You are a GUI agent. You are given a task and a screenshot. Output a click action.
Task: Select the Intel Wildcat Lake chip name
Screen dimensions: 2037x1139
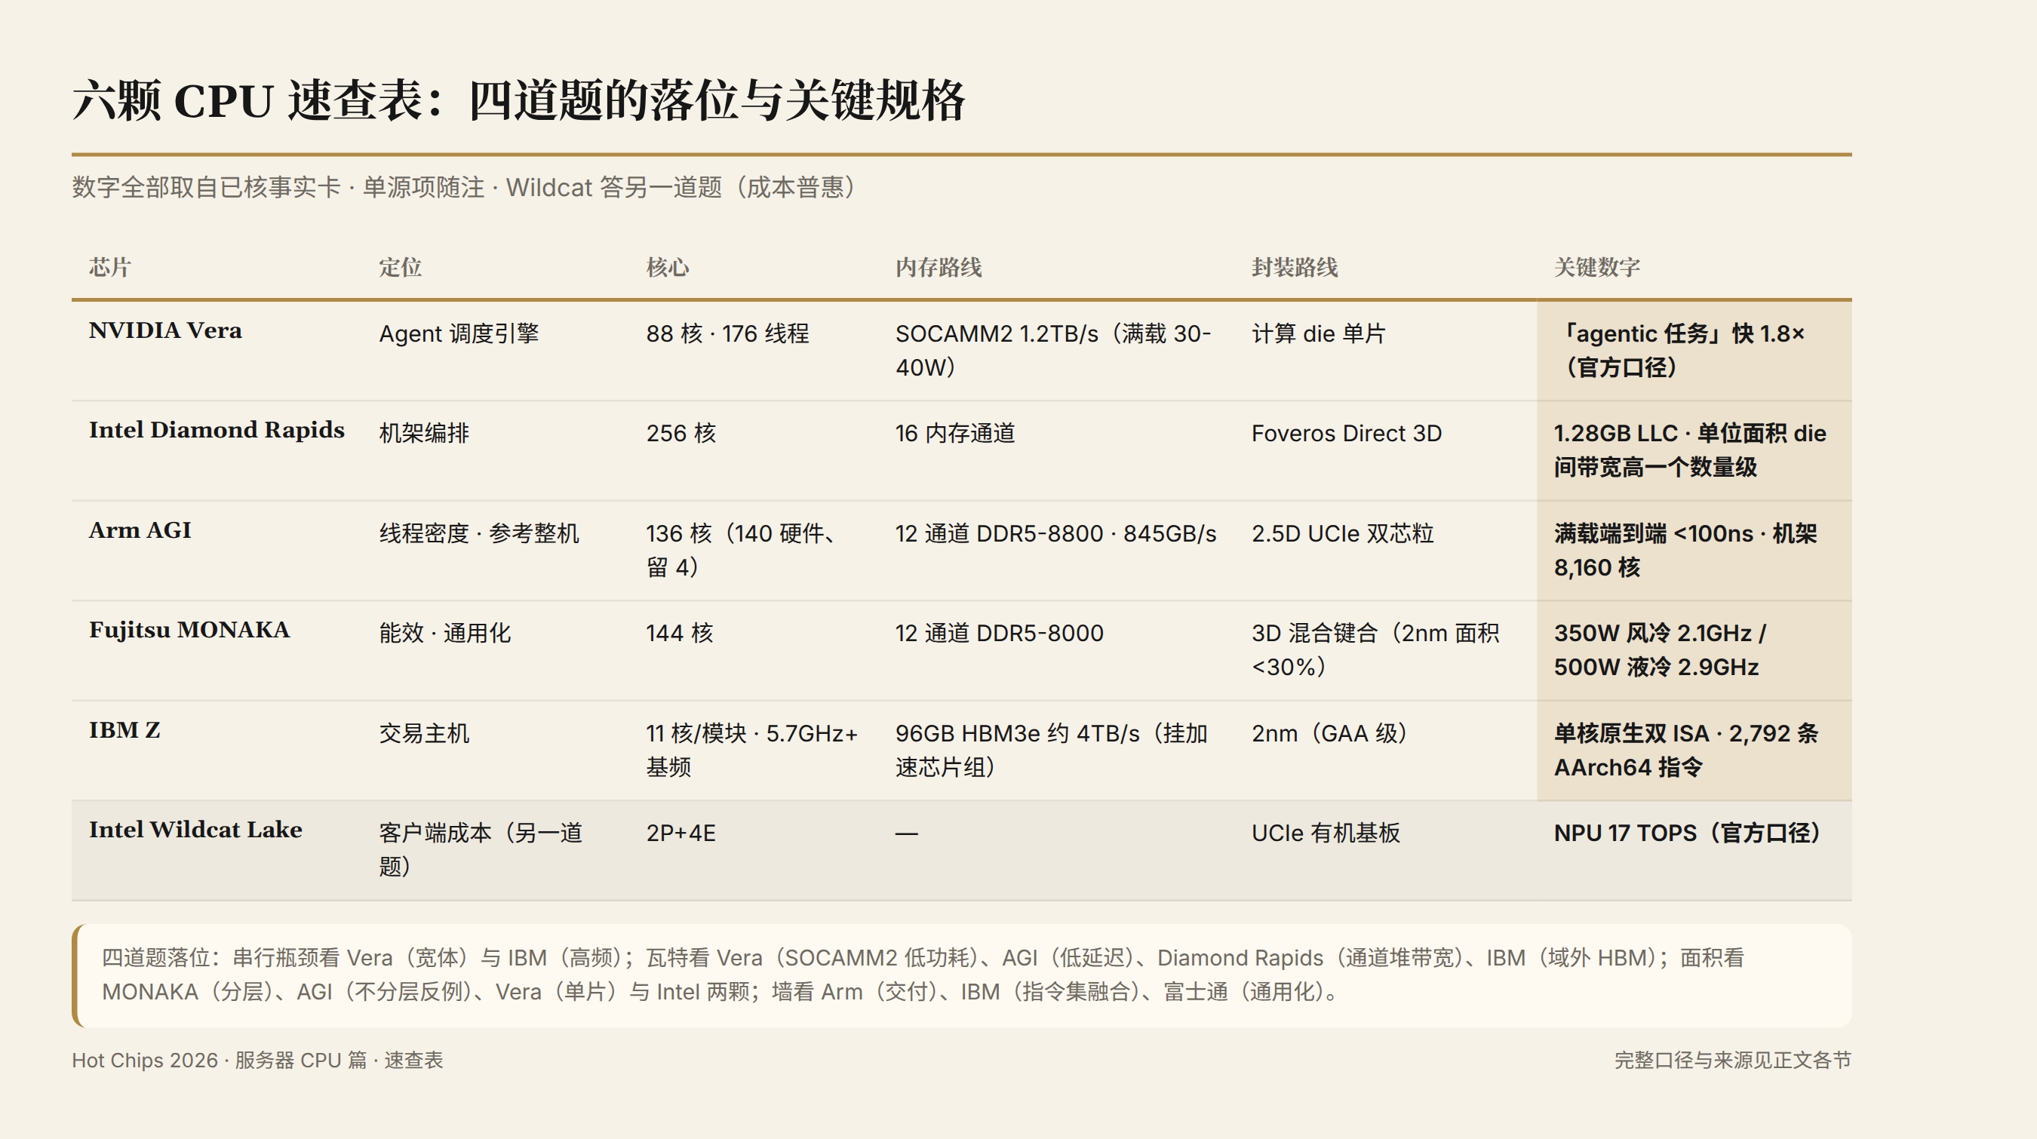(195, 830)
